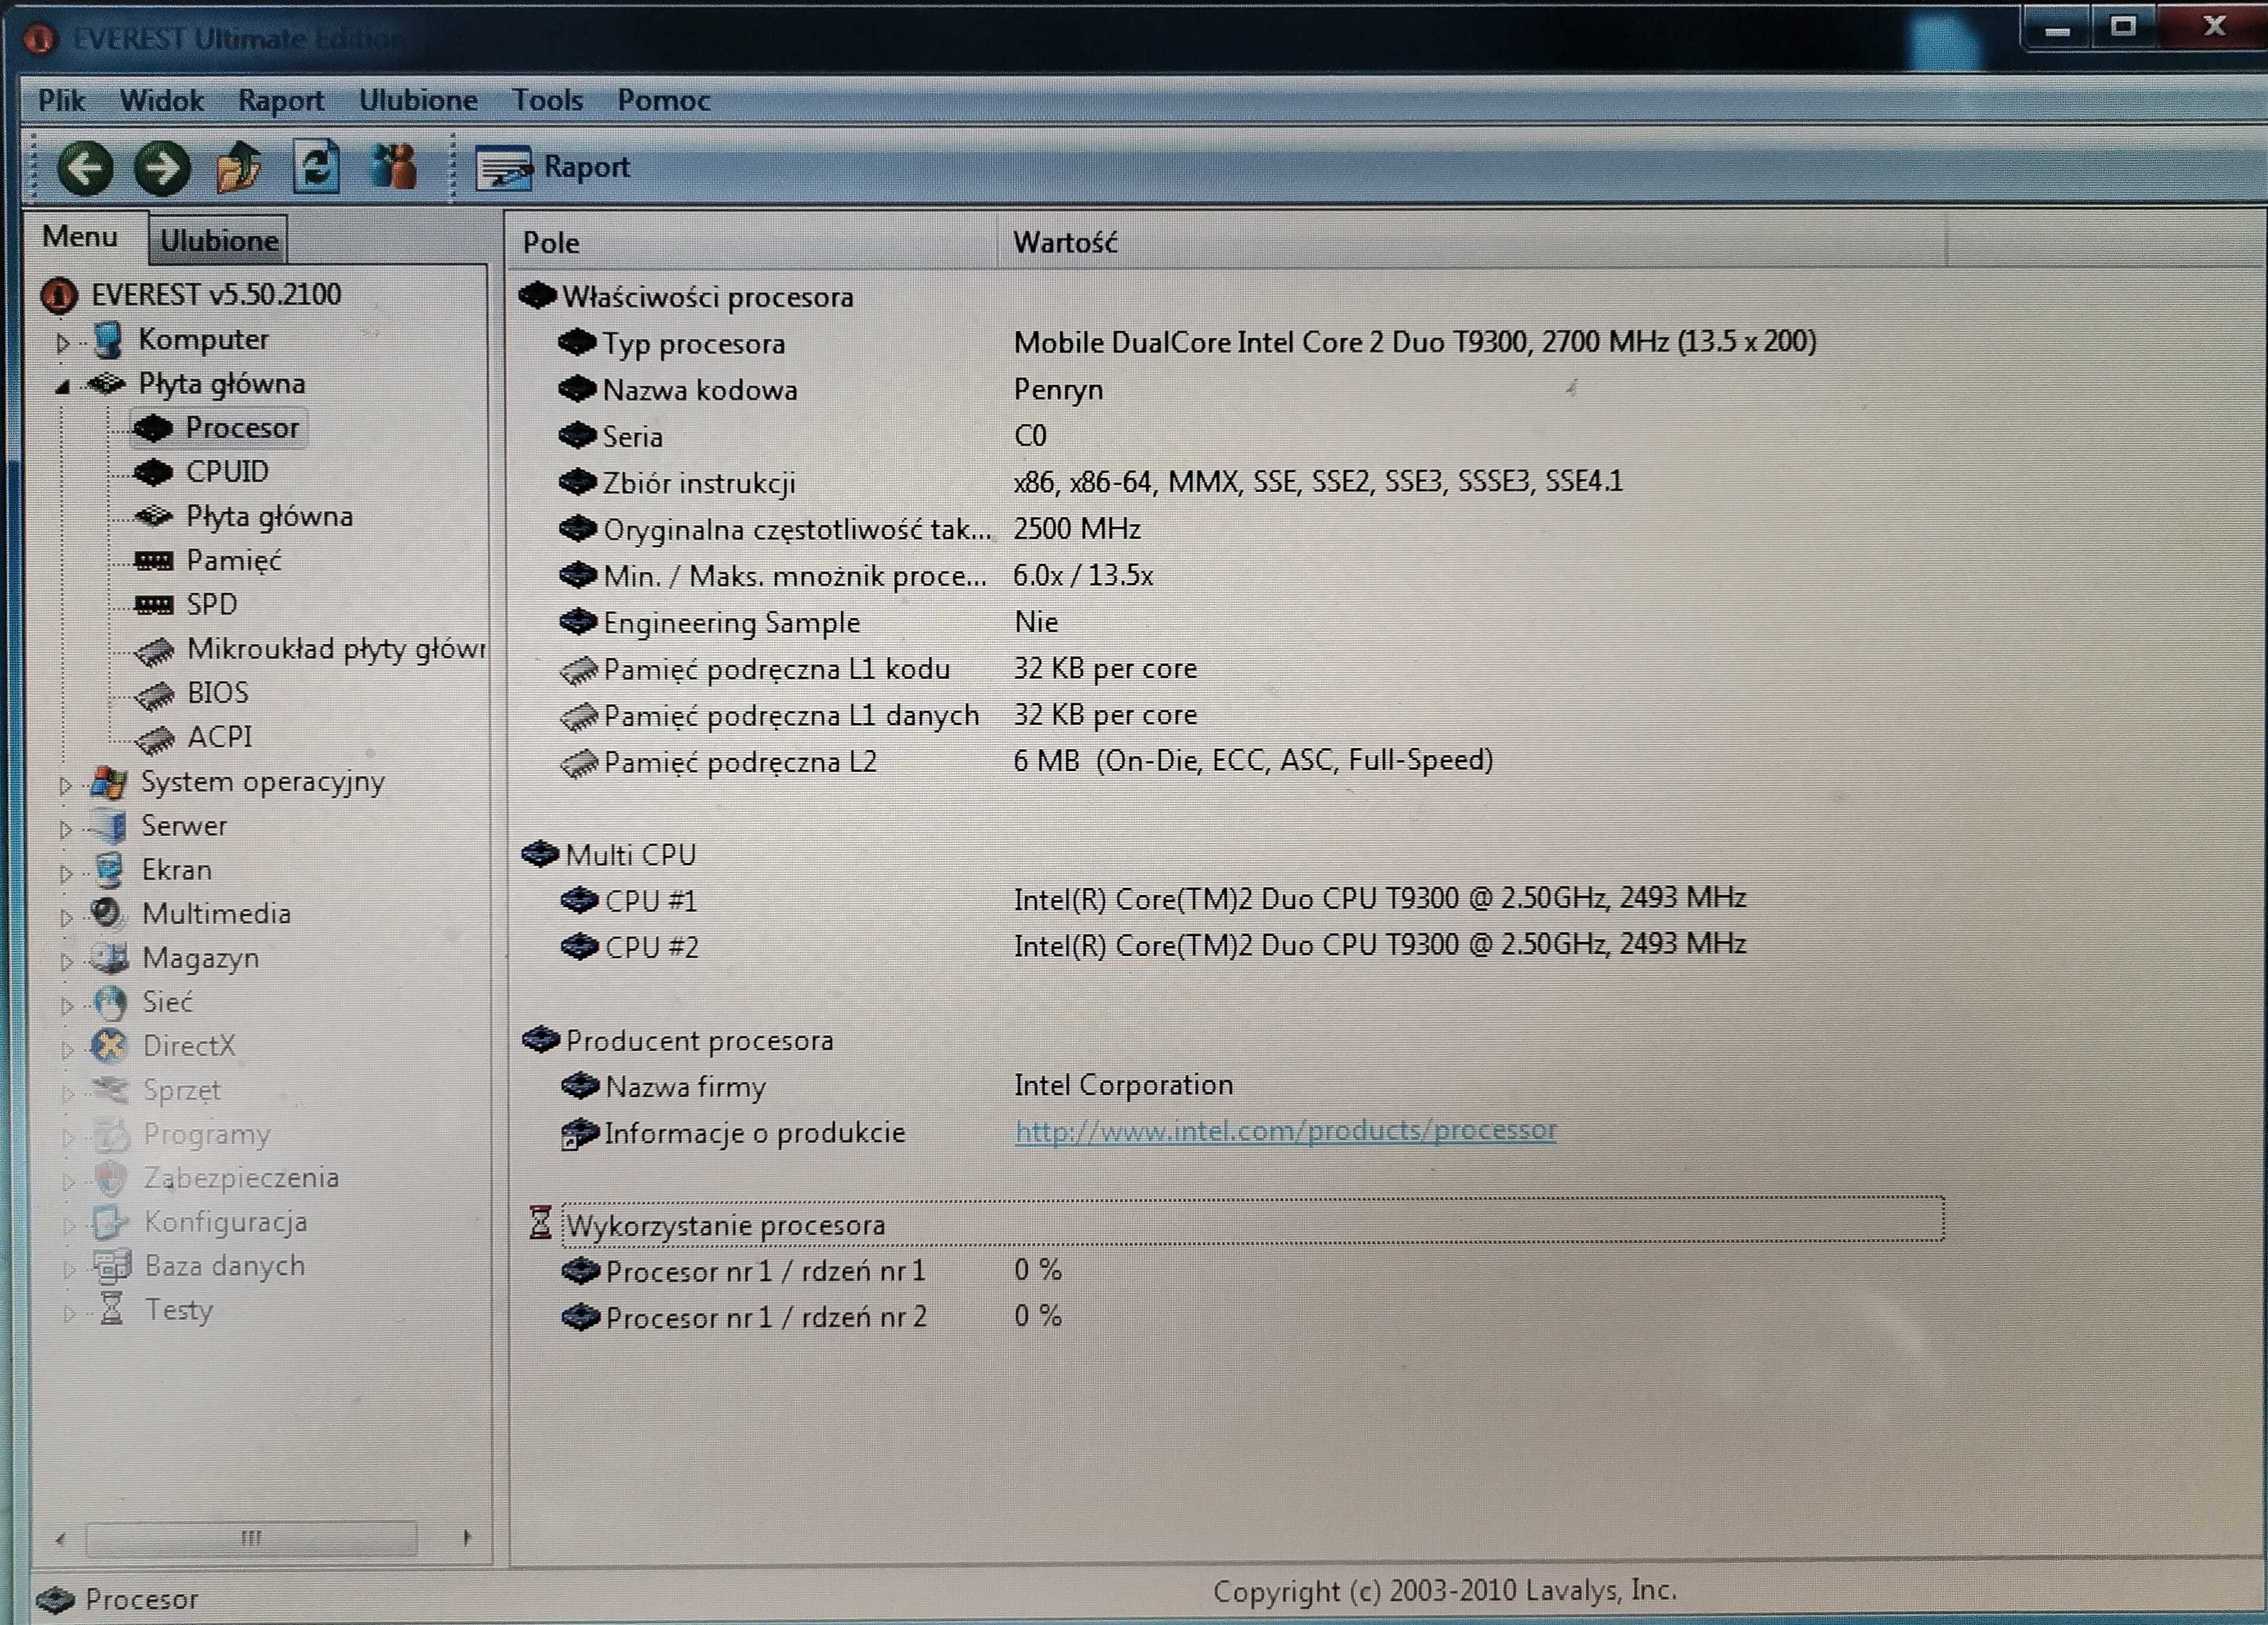Click the System operacyjny Windows flag icon
The width and height of the screenshot is (2268, 1625).
(108, 782)
